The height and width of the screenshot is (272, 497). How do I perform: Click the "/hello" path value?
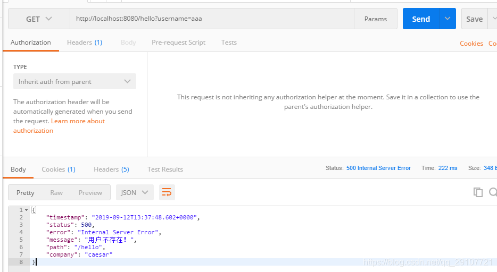click(x=88, y=247)
